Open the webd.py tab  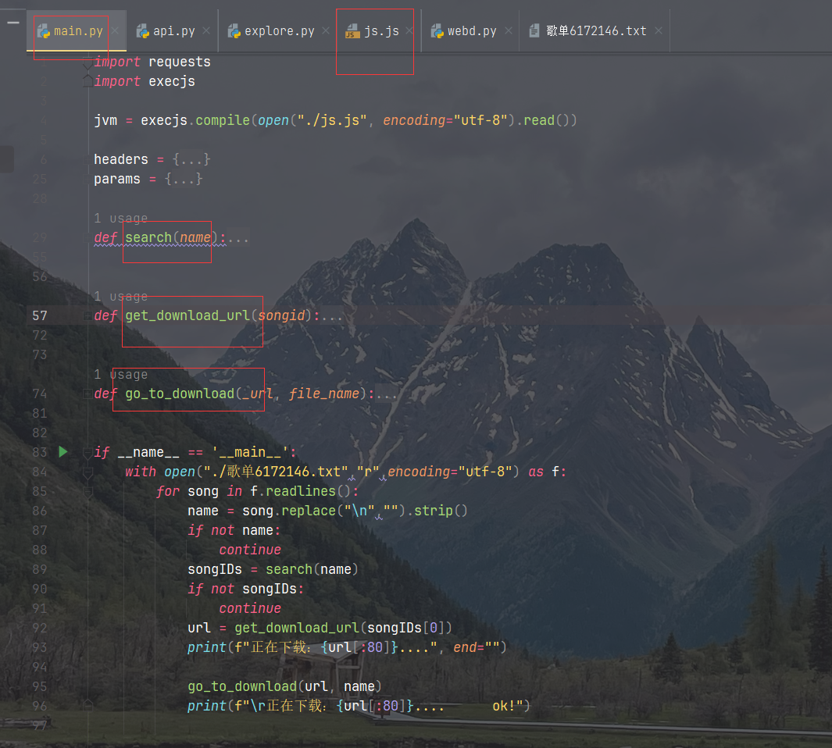click(x=472, y=30)
